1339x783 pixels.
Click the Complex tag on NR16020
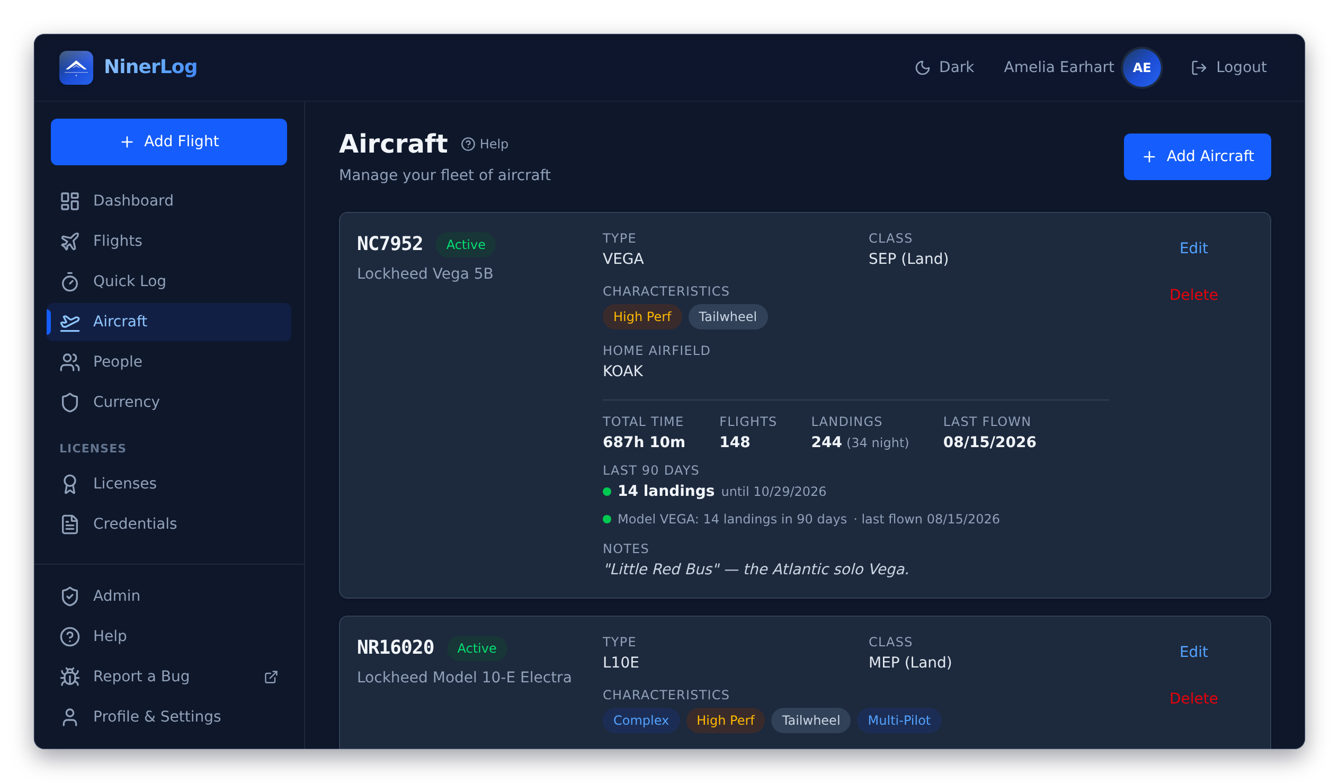coord(641,721)
